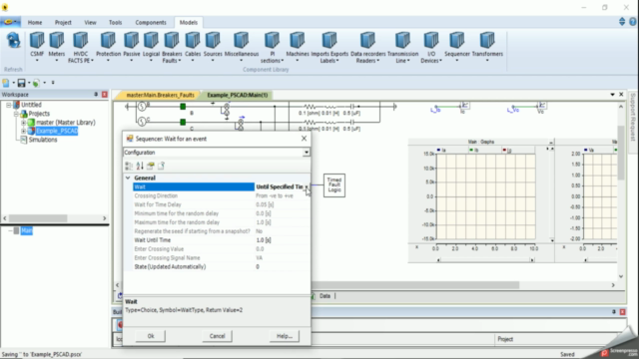Open the HVDC FACTS PE library
This screenshot has width=639, height=359.
(x=80, y=47)
